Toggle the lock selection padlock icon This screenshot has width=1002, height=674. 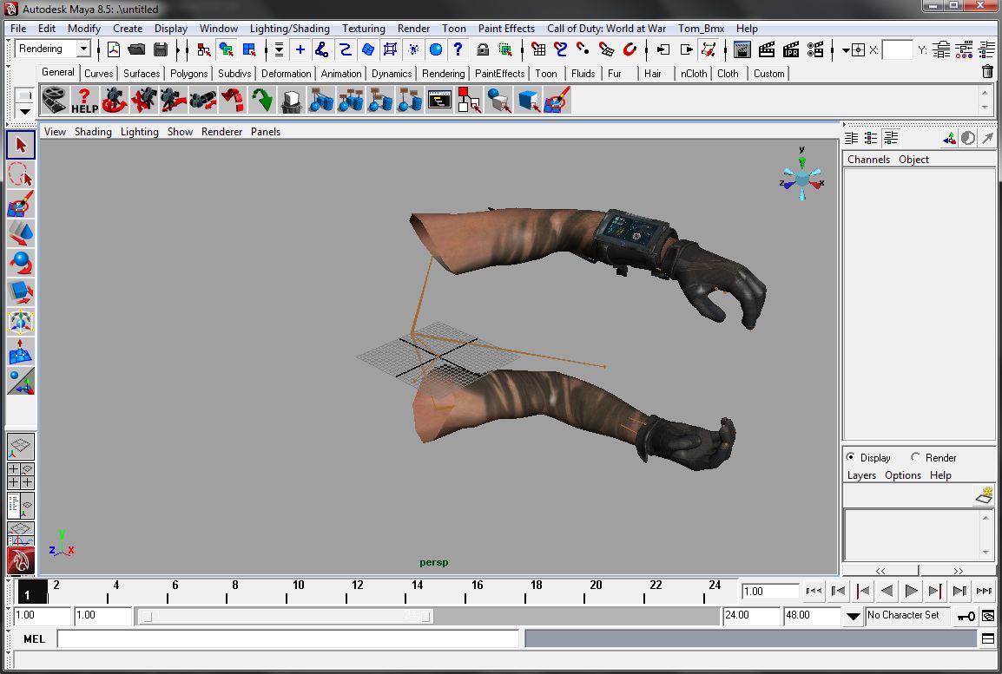(x=483, y=49)
